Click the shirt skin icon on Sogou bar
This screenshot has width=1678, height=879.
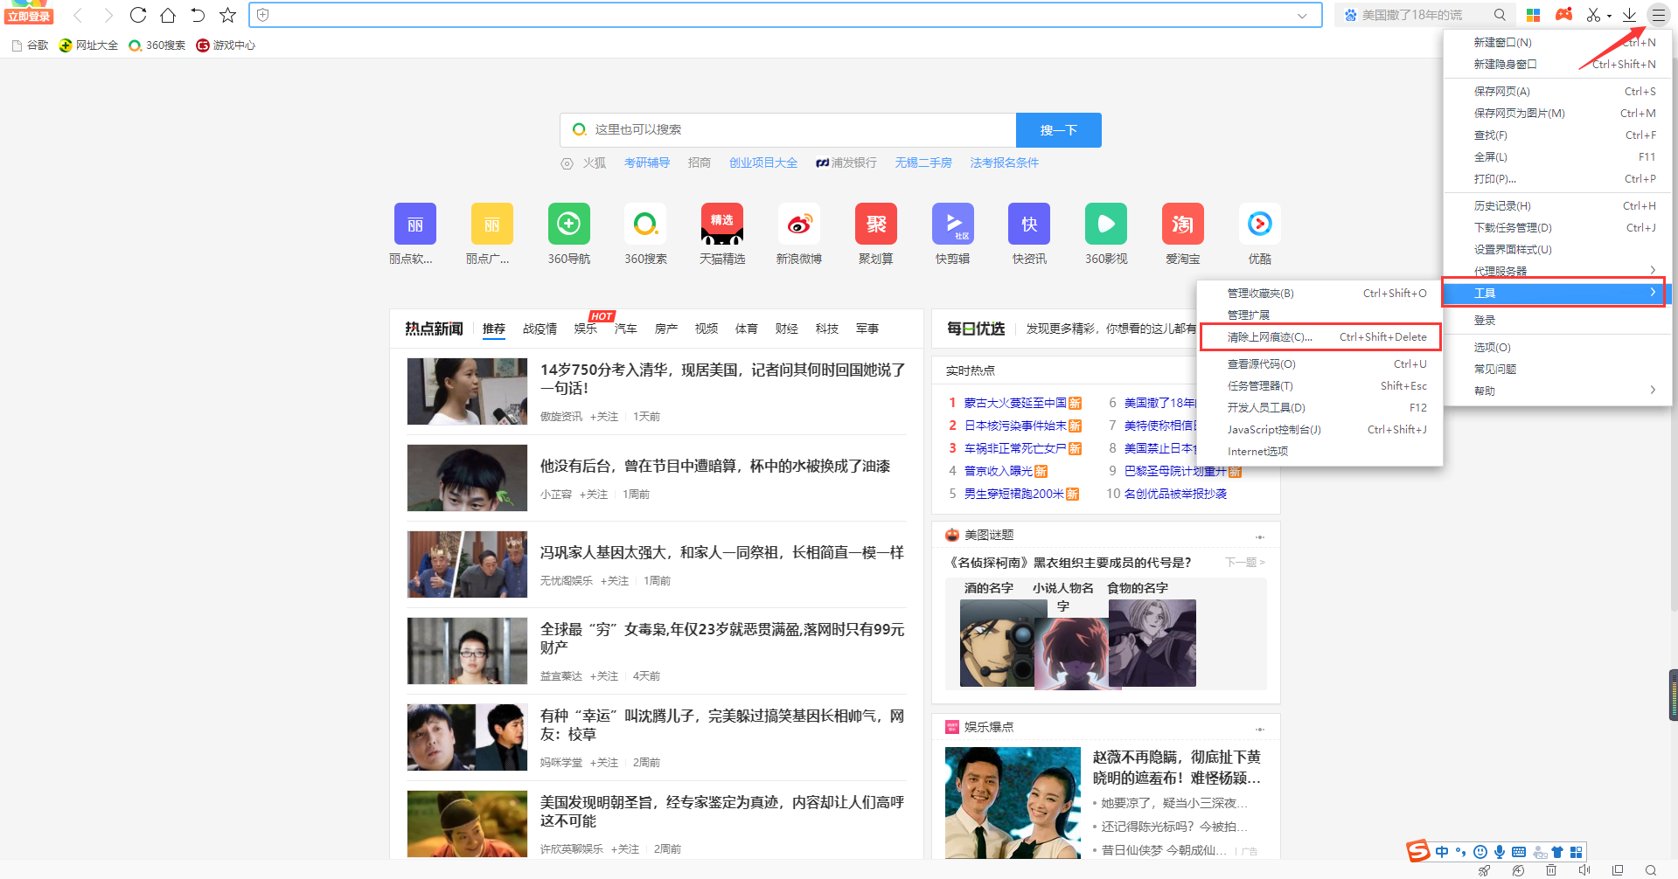(1557, 852)
